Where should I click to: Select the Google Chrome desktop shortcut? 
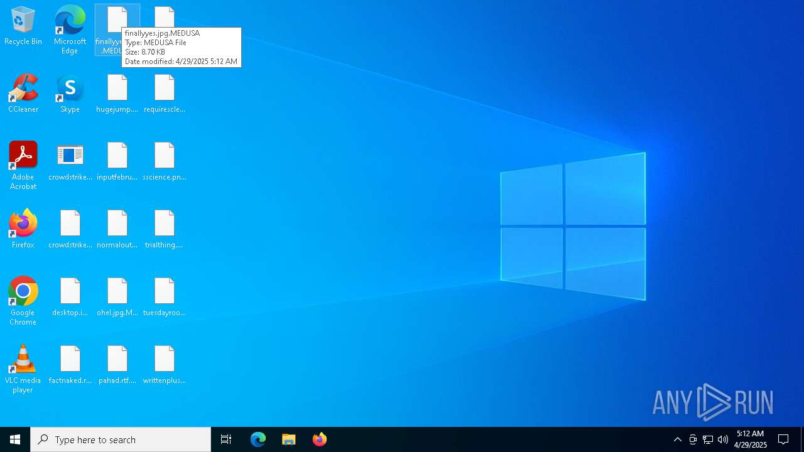[23, 301]
